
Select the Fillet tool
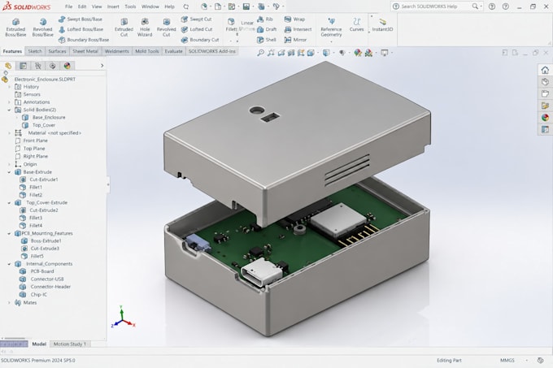click(x=231, y=25)
